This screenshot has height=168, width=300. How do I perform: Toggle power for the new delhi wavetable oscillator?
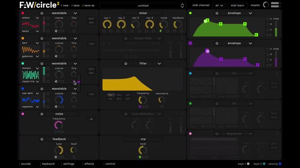tap(42, 89)
